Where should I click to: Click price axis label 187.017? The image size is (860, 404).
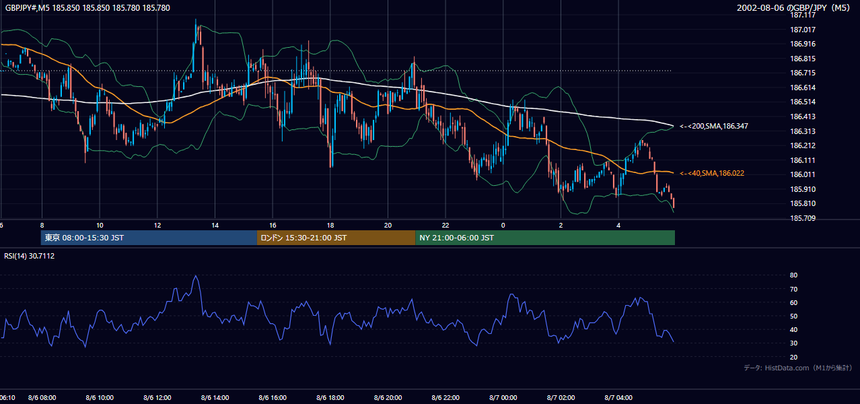(x=803, y=30)
